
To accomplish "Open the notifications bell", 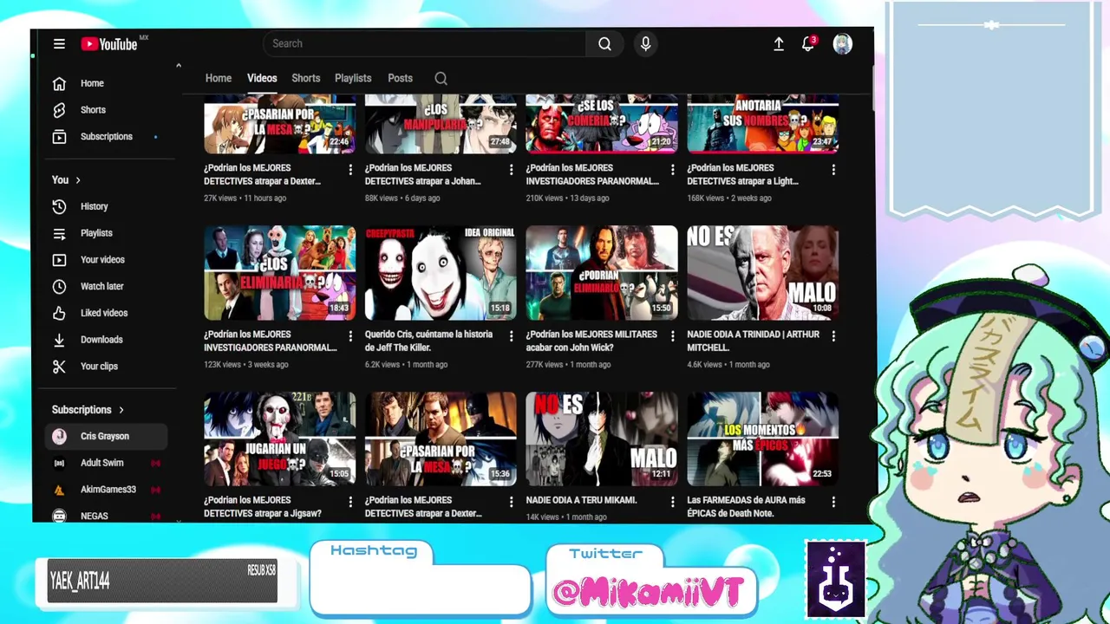I will click(x=808, y=44).
